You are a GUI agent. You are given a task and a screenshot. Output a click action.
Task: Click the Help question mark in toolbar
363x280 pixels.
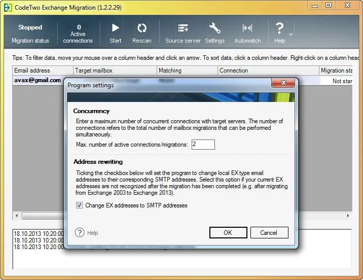(279, 28)
